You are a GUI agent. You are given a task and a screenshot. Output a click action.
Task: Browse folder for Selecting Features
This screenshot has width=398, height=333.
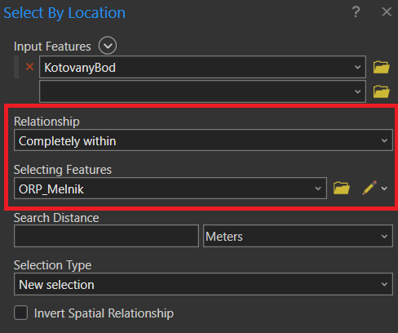(342, 188)
